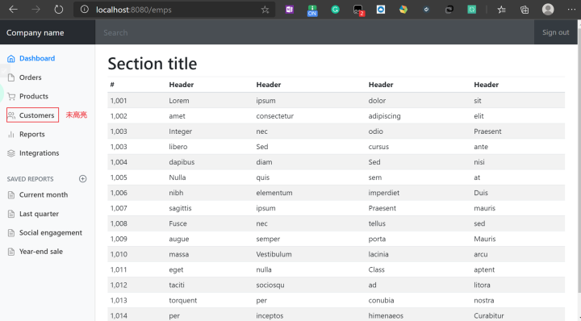Viewport: 581px width, 321px height.
Task: Click the Orders file icon
Action: point(11,77)
